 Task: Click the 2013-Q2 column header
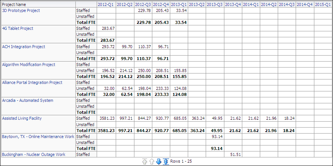pyautogui.click(x=197, y=4)
